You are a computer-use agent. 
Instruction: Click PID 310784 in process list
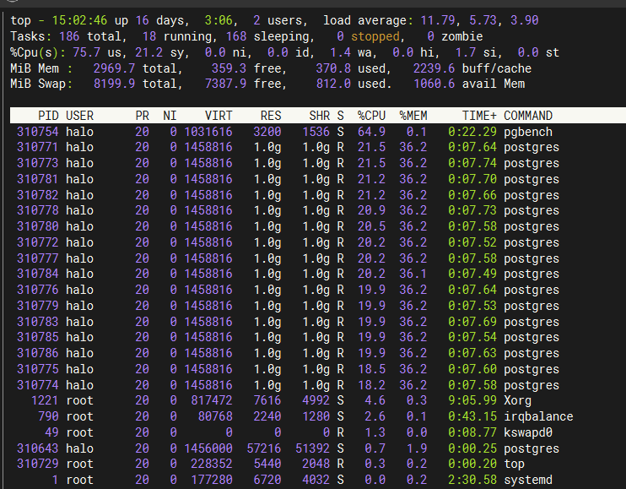[37, 274]
